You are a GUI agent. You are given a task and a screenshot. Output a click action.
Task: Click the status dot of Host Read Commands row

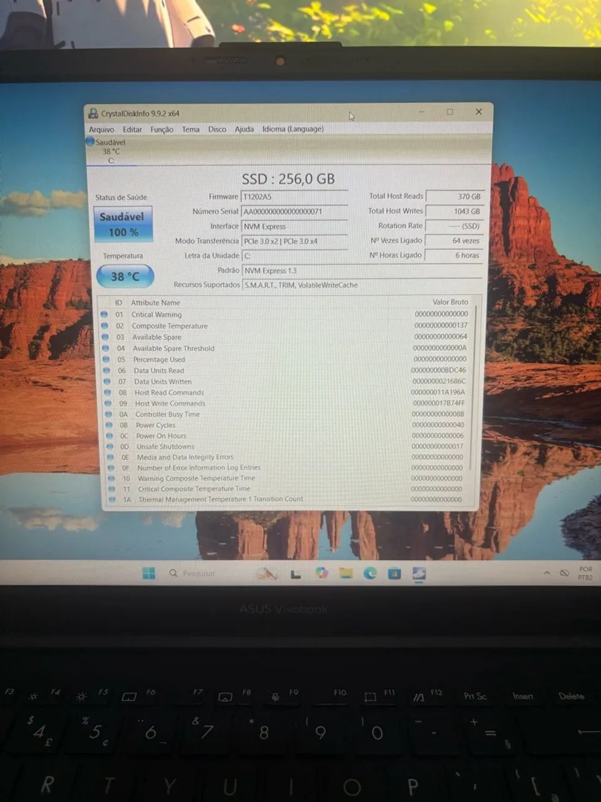pyautogui.click(x=108, y=392)
